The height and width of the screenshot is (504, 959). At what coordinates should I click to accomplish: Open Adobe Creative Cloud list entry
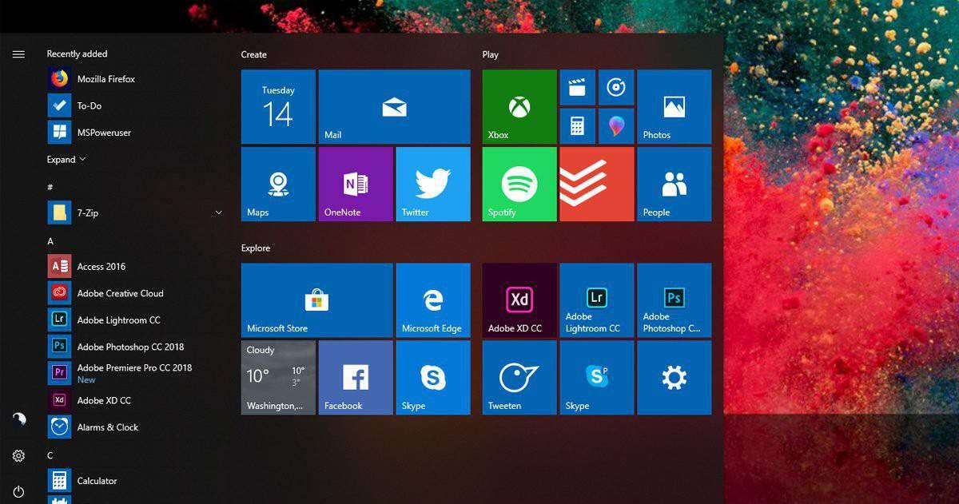point(133,293)
